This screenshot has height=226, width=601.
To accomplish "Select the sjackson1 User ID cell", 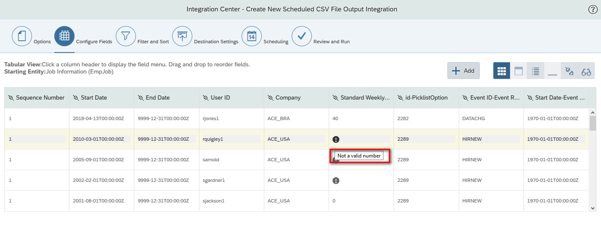I will point(231,201).
